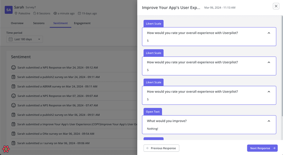Click the Open Text label tag
The height and width of the screenshot is (155, 283).
(x=153, y=112)
